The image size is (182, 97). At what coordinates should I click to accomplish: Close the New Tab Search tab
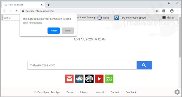pos(42,5)
